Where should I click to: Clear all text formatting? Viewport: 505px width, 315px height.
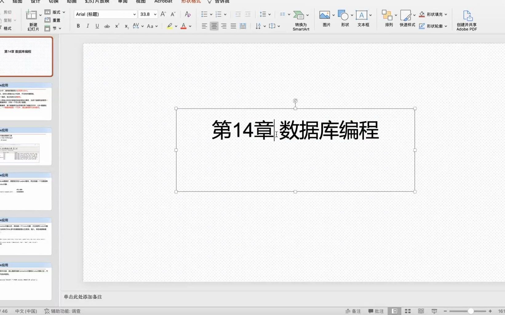point(187,14)
